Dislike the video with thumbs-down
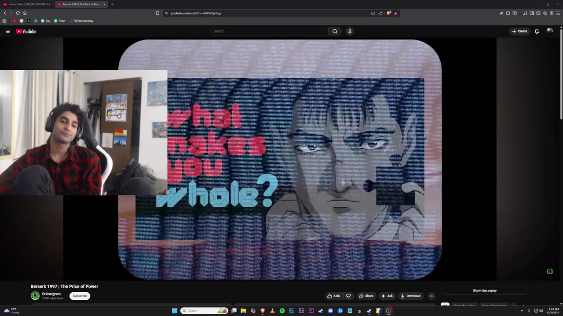Image resolution: width=563 pixels, height=316 pixels. (x=348, y=296)
